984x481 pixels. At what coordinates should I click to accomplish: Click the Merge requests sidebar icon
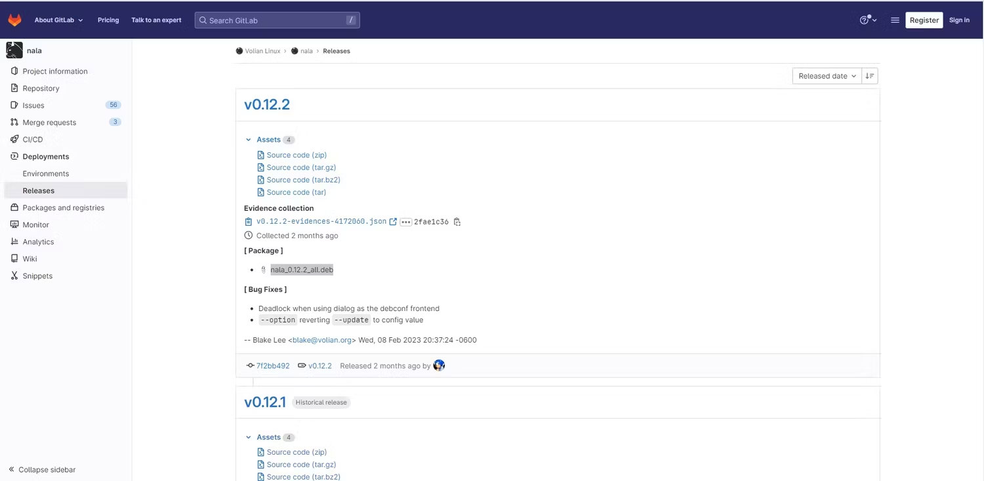(x=14, y=122)
